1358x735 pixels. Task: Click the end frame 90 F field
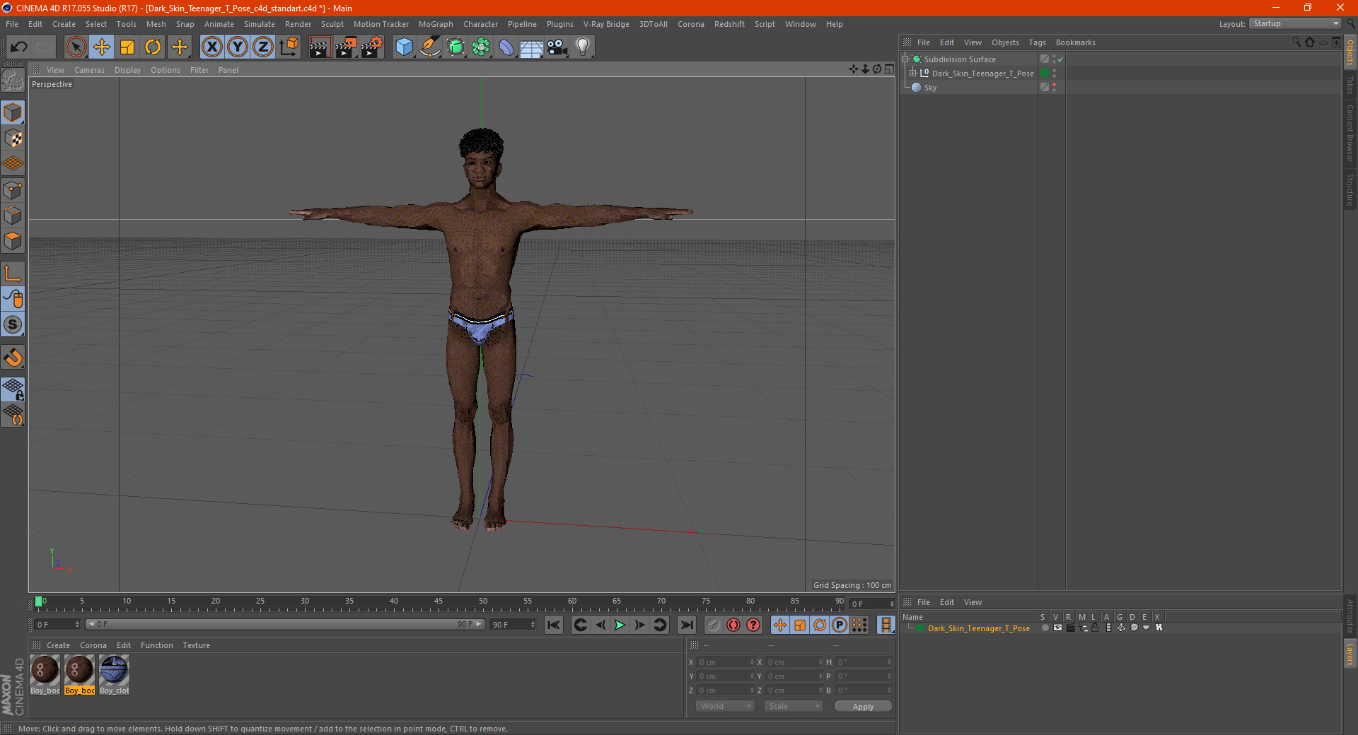513,625
